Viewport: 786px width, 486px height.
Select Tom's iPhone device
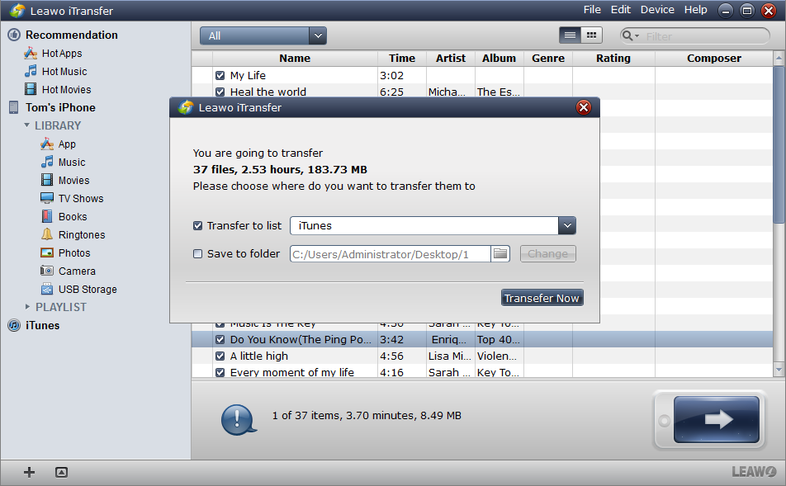coord(60,107)
